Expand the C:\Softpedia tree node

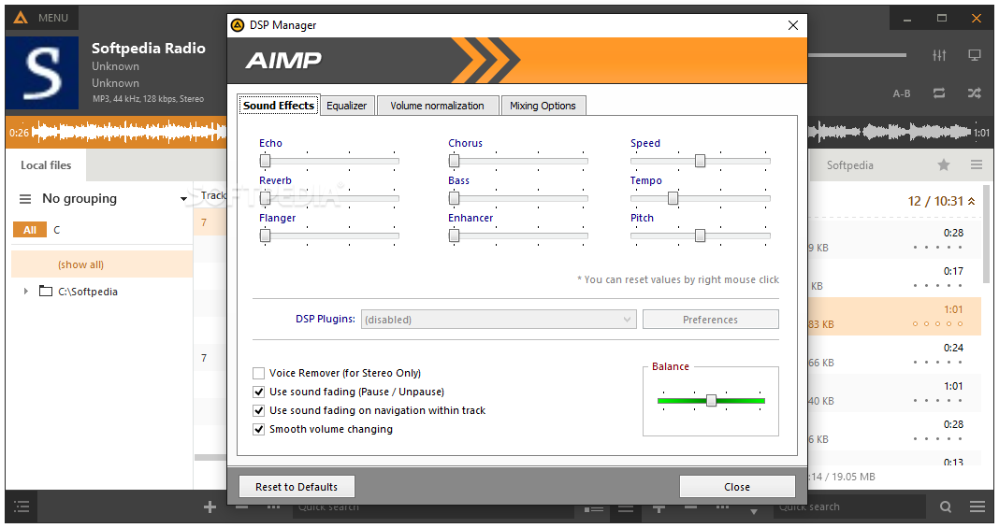point(26,292)
